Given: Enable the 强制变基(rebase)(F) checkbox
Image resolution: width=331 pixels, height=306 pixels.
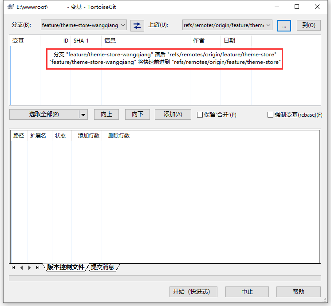Looking at the screenshot, I should click(270, 114).
